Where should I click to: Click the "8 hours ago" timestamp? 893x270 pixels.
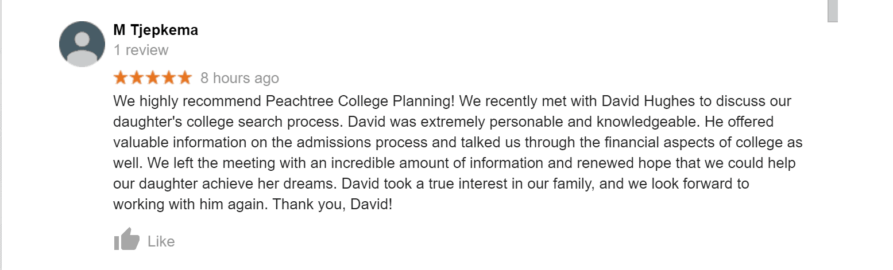(239, 78)
